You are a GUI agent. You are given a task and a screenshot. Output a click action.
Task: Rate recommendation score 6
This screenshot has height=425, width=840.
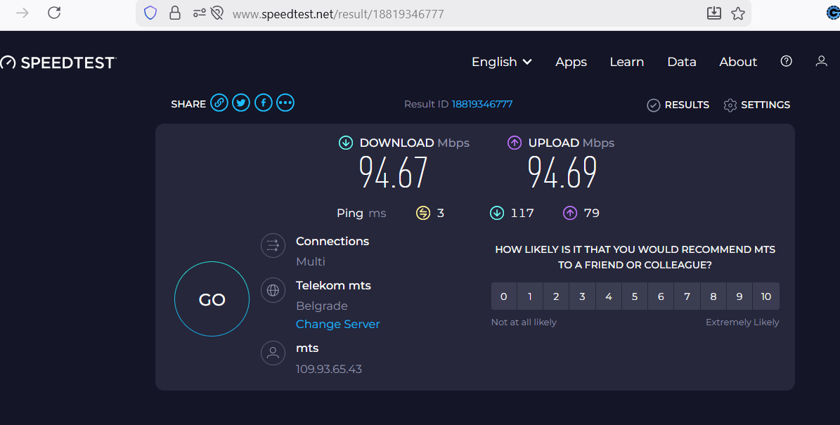(x=661, y=296)
